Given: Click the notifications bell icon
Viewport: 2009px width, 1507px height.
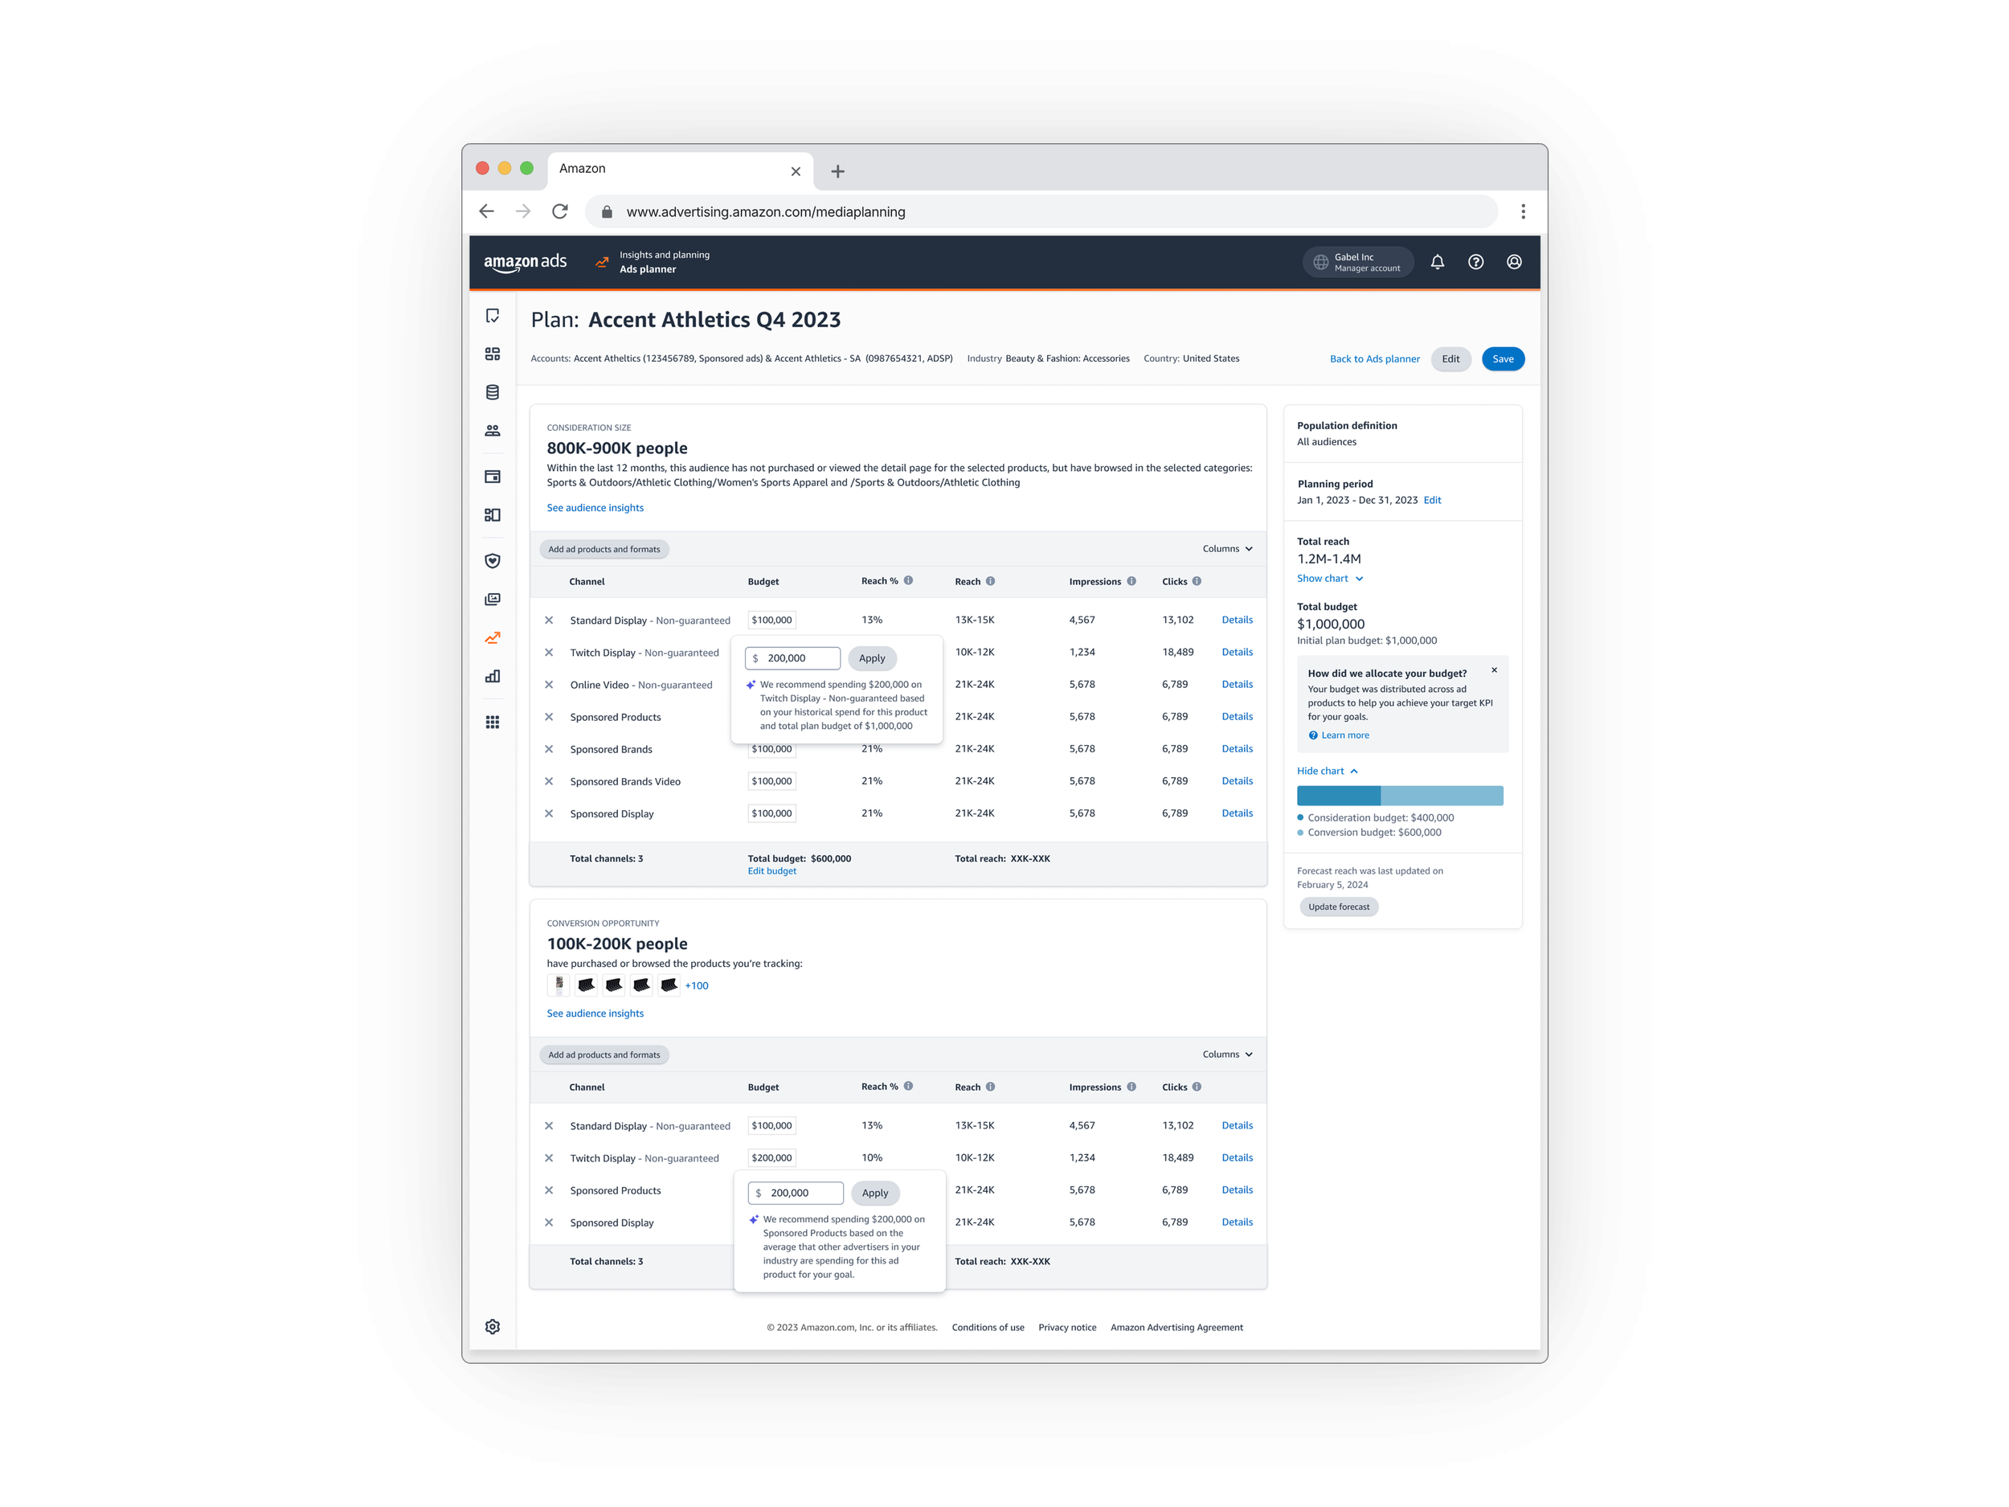Looking at the screenshot, I should (x=1437, y=261).
